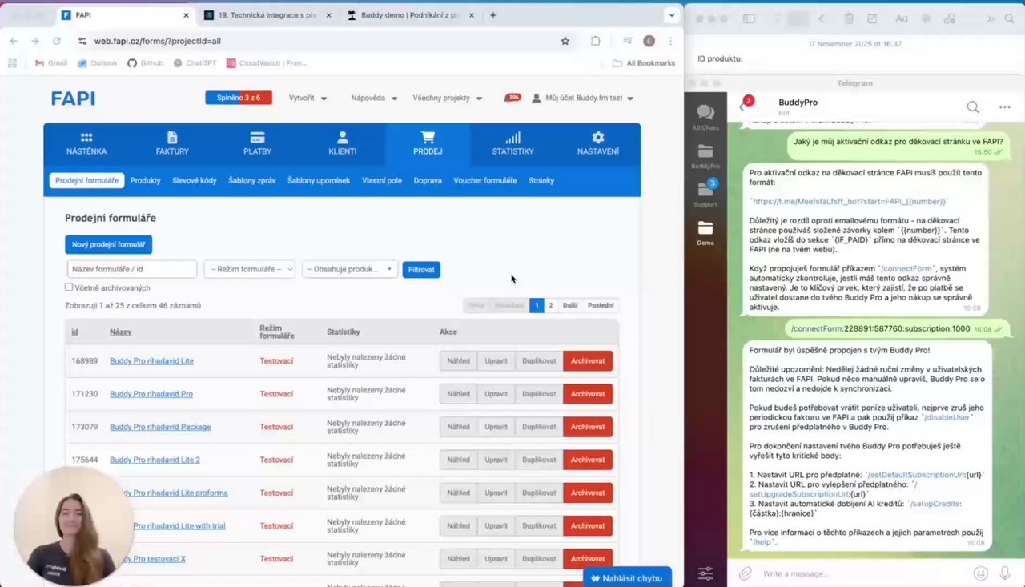Expand the Režim formuláře dropdown
Viewport: 1025px width, 587px height.
click(x=250, y=269)
